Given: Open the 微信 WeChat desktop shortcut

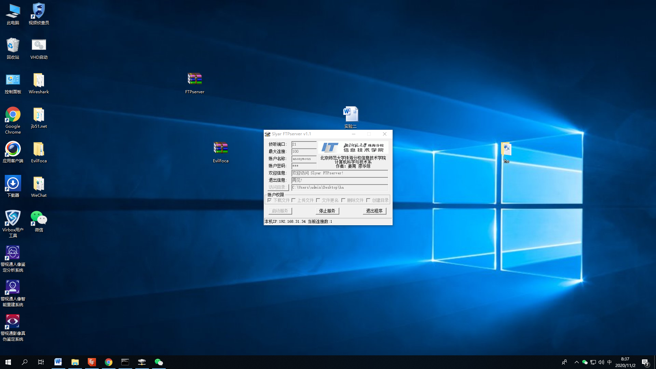Looking at the screenshot, I should coord(39,219).
